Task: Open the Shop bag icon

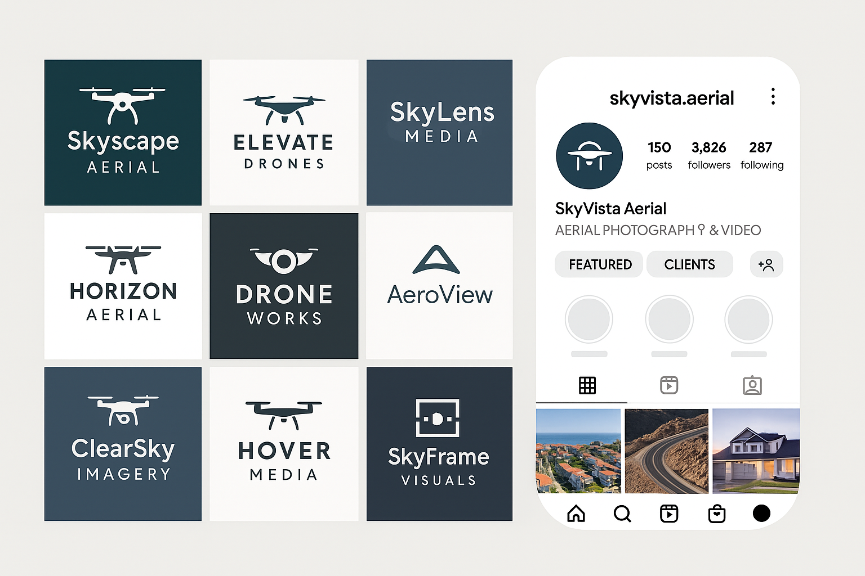Action: [716, 513]
